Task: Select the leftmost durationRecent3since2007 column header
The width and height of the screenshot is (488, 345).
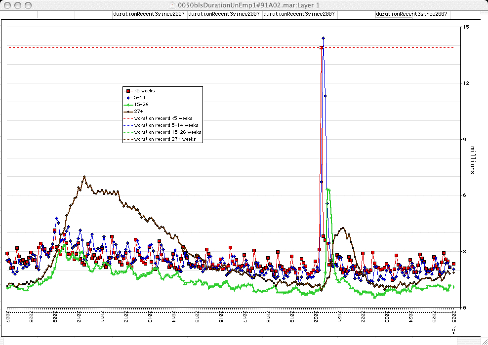Action: pyautogui.click(x=149, y=14)
